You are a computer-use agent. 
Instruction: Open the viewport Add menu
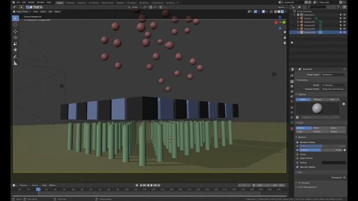[50, 11]
